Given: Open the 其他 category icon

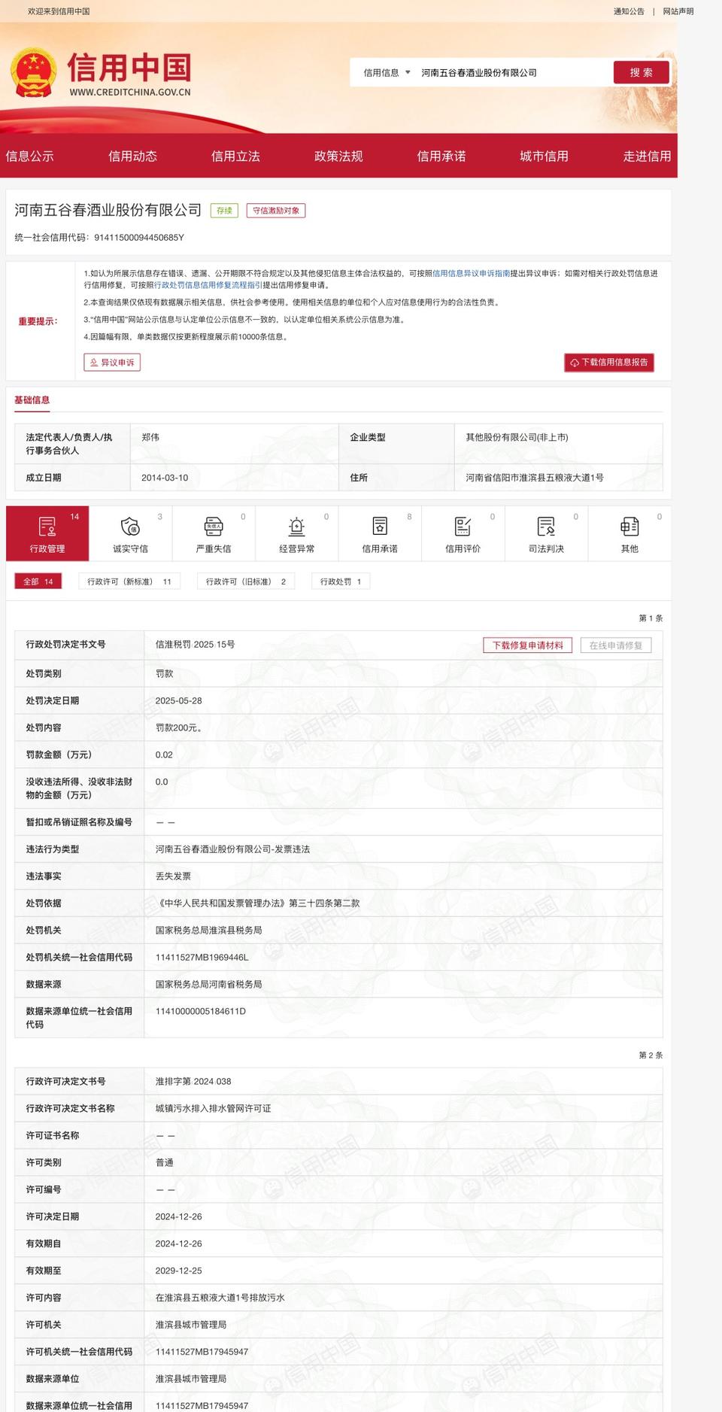Looking at the screenshot, I should click(x=629, y=527).
